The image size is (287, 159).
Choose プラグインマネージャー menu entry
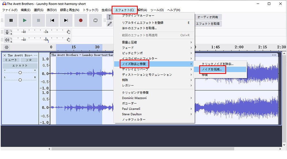[x=154, y=15]
